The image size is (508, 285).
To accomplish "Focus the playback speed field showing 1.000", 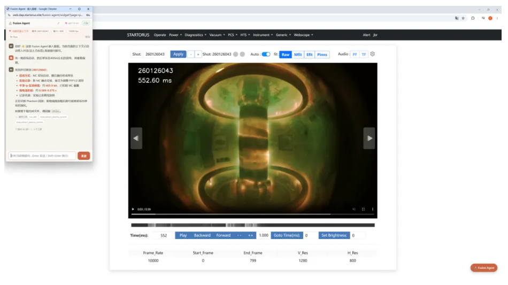I will (x=264, y=235).
